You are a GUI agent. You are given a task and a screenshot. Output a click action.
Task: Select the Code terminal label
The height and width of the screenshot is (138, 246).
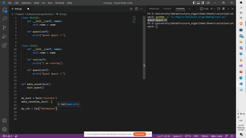click(204, 9)
